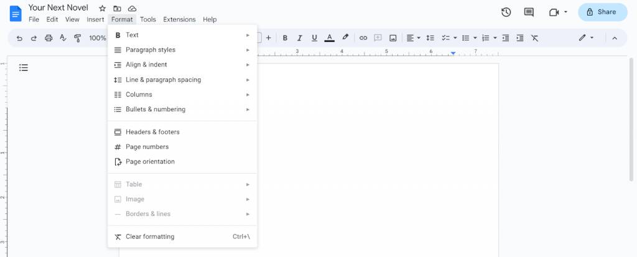Click the vertical scrollbar on right

tap(631, 119)
